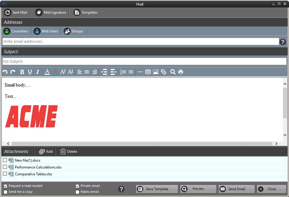Viewport: 289px width, 197px height.
Task: Click the Excel icon of Comparative Tables.xlsx
Action: 11,174
